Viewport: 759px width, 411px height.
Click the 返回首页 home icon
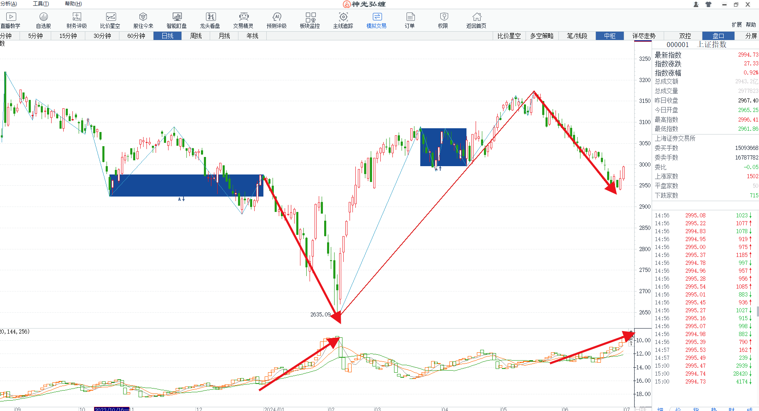(x=476, y=20)
